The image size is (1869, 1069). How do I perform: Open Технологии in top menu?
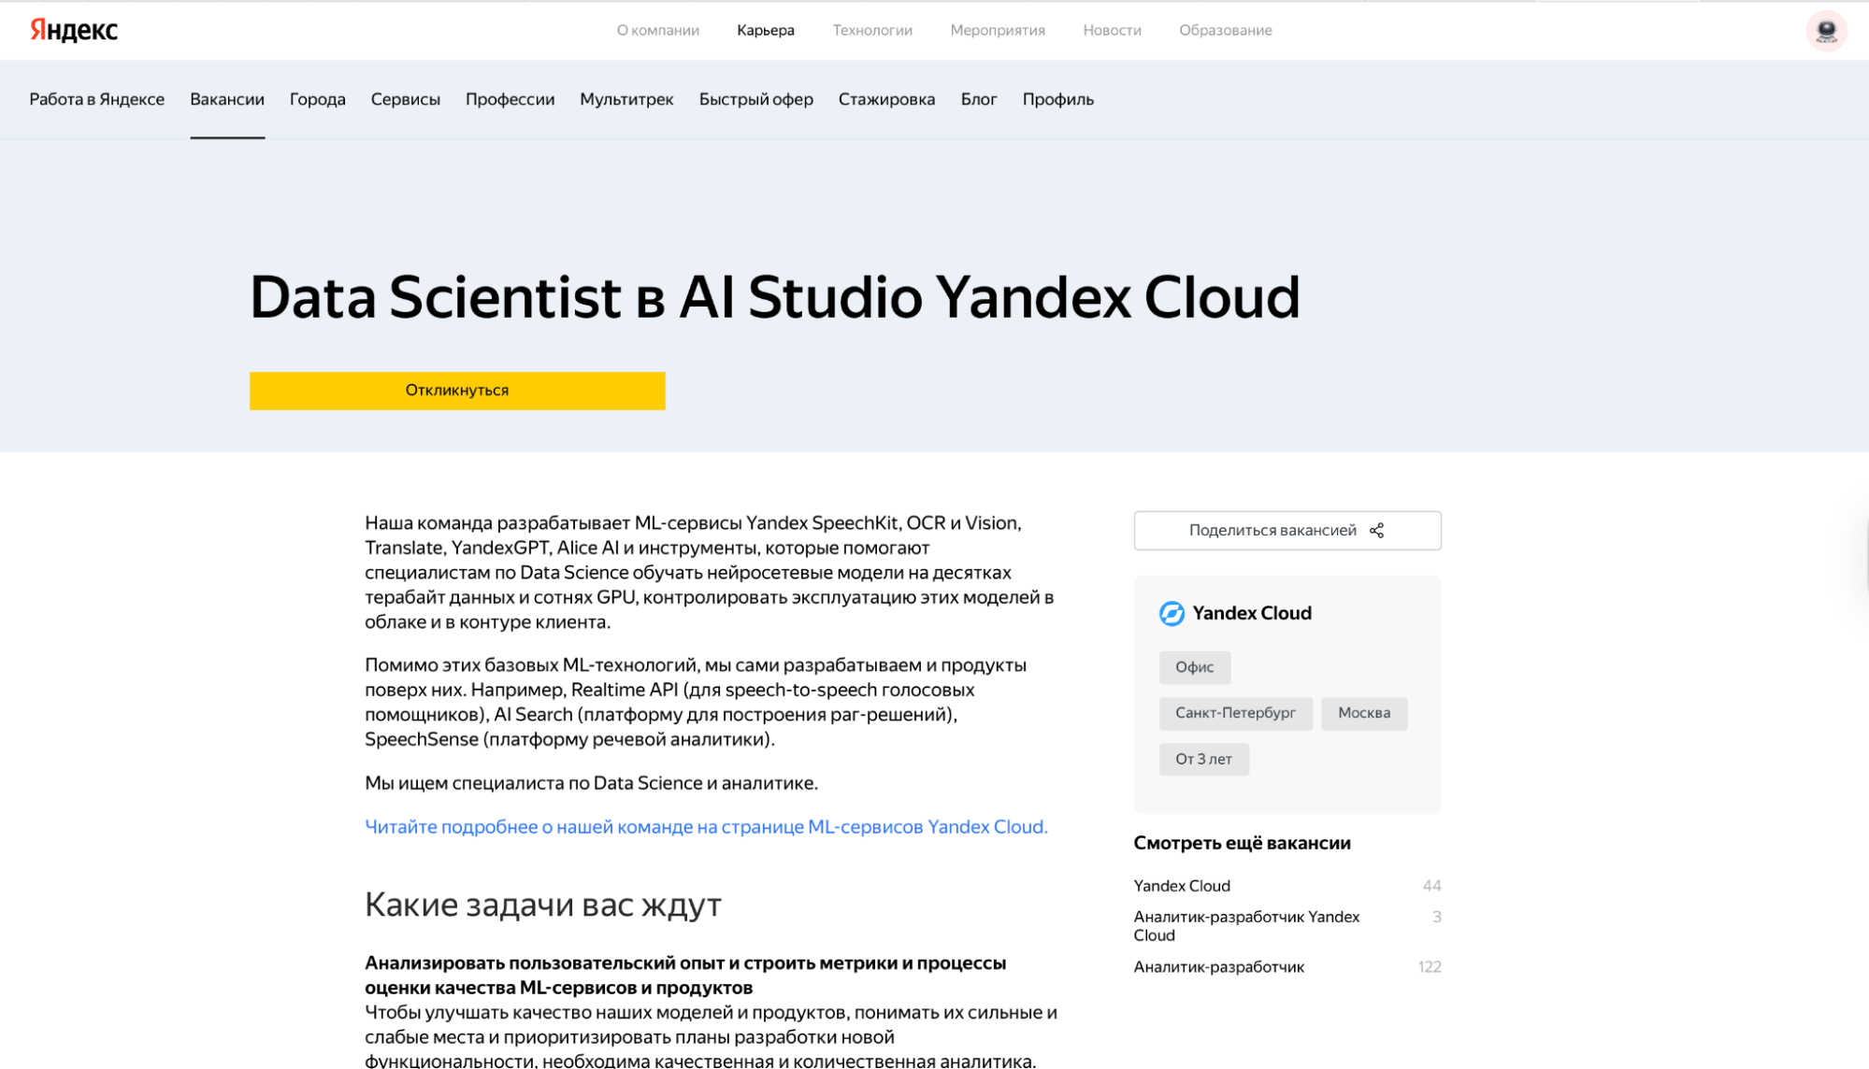(872, 30)
